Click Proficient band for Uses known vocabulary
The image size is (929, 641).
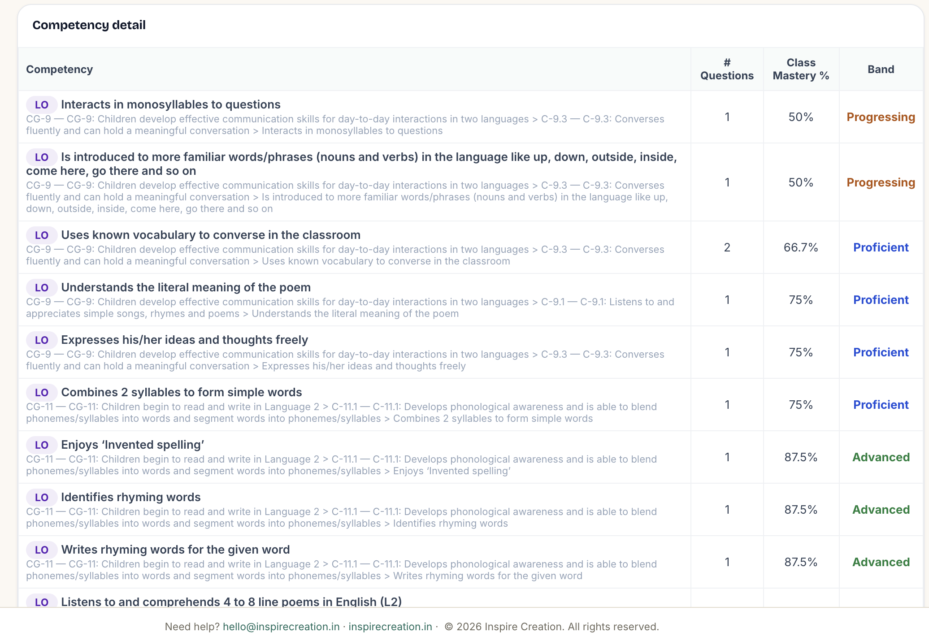pos(881,247)
